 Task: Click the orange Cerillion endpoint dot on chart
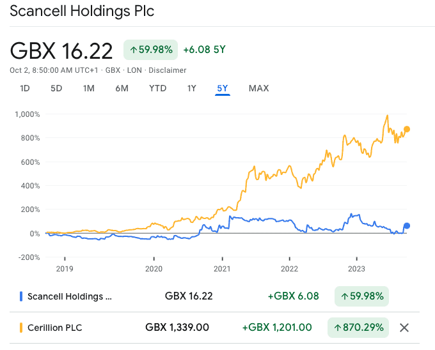point(407,129)
